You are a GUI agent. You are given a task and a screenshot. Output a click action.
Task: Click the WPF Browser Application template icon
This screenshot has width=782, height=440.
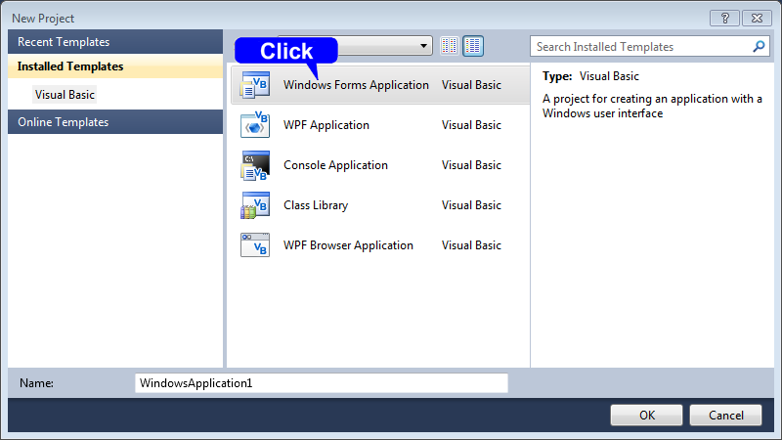[255, 245]
